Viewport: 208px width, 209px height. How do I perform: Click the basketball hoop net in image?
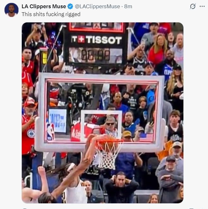pos(108,155)
